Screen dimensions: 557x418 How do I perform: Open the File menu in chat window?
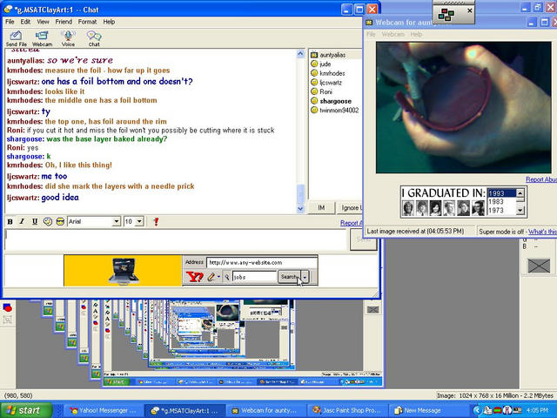click(10, 22)
